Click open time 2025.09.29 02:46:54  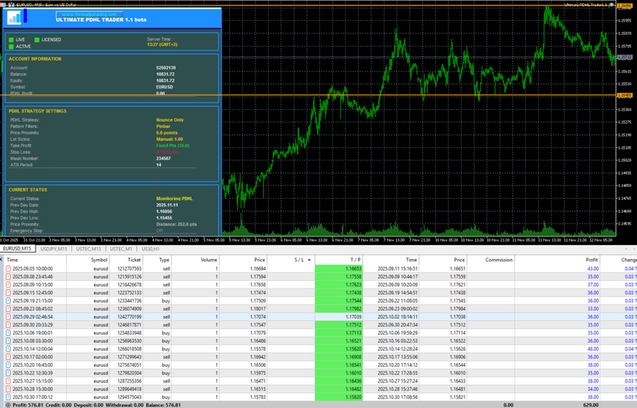pos(33,316)
